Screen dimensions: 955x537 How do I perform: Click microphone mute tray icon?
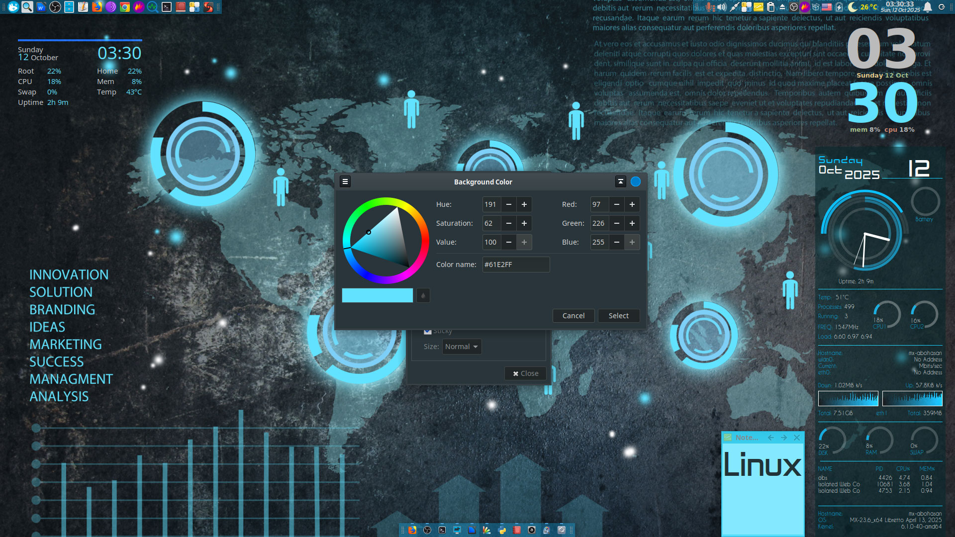[x=710, y=7]
